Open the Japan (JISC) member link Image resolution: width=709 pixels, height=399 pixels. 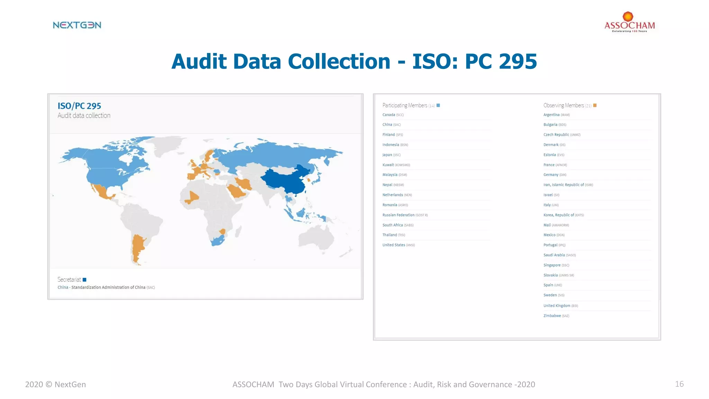(x=392, y=155)
